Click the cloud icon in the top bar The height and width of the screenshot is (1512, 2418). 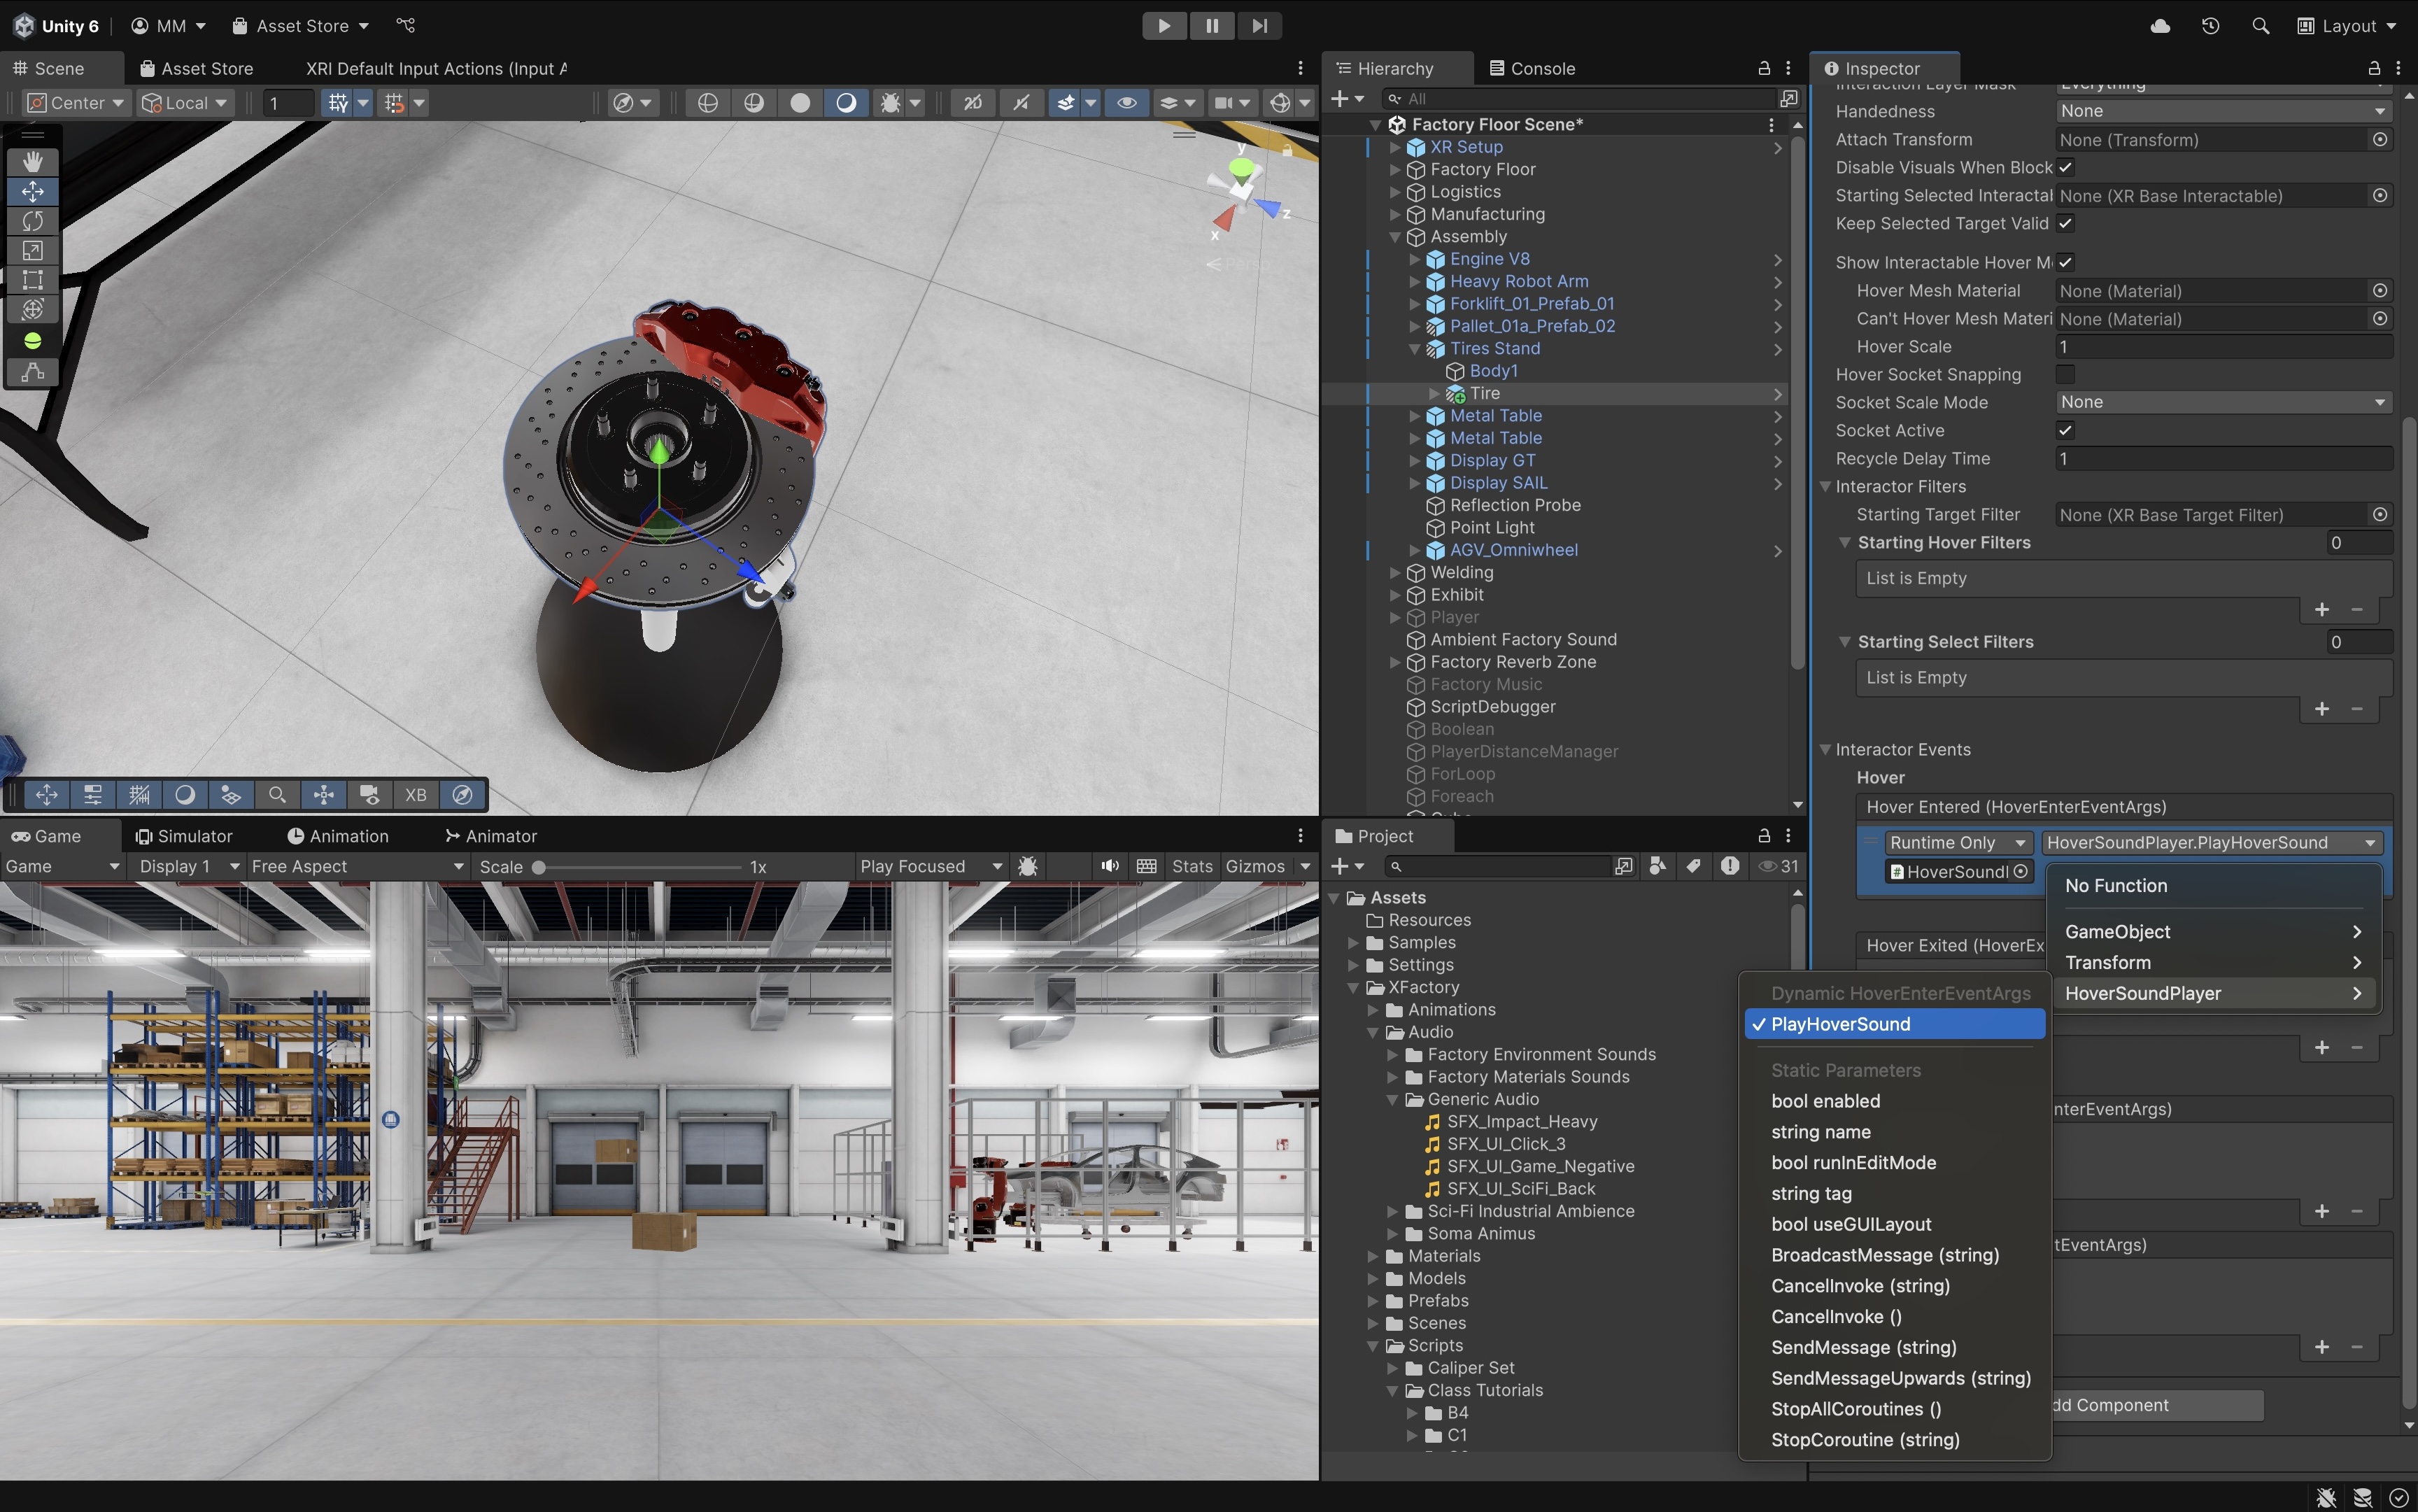pos(2160,26)
